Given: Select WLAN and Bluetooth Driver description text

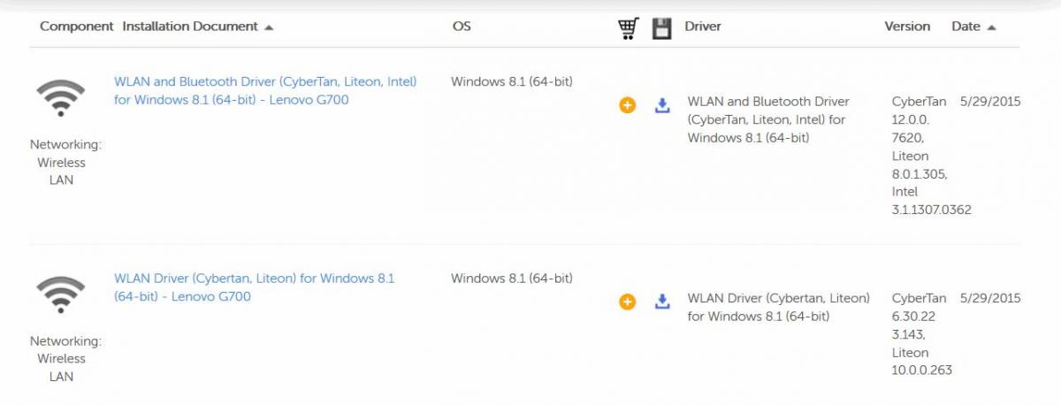Looking at the screenshot, I should pos(768,119).
